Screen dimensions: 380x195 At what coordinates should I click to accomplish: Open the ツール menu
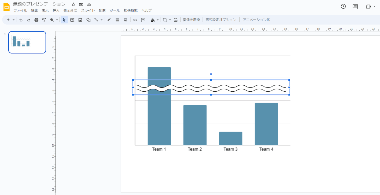tap(115, 11)
